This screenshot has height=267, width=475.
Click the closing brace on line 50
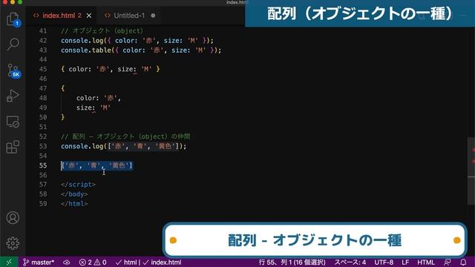pos(62,117)
